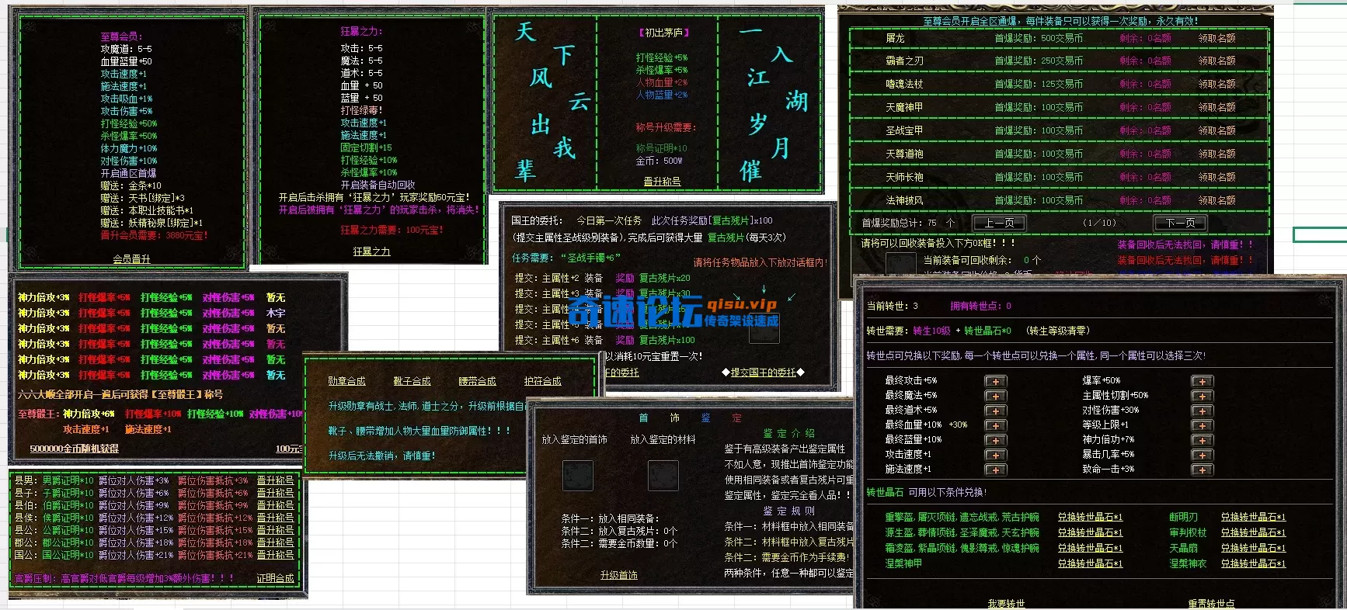This screenshot has height=610, width=1347.
Task: Click the 会员晋升 link
Action: [131, 259]
